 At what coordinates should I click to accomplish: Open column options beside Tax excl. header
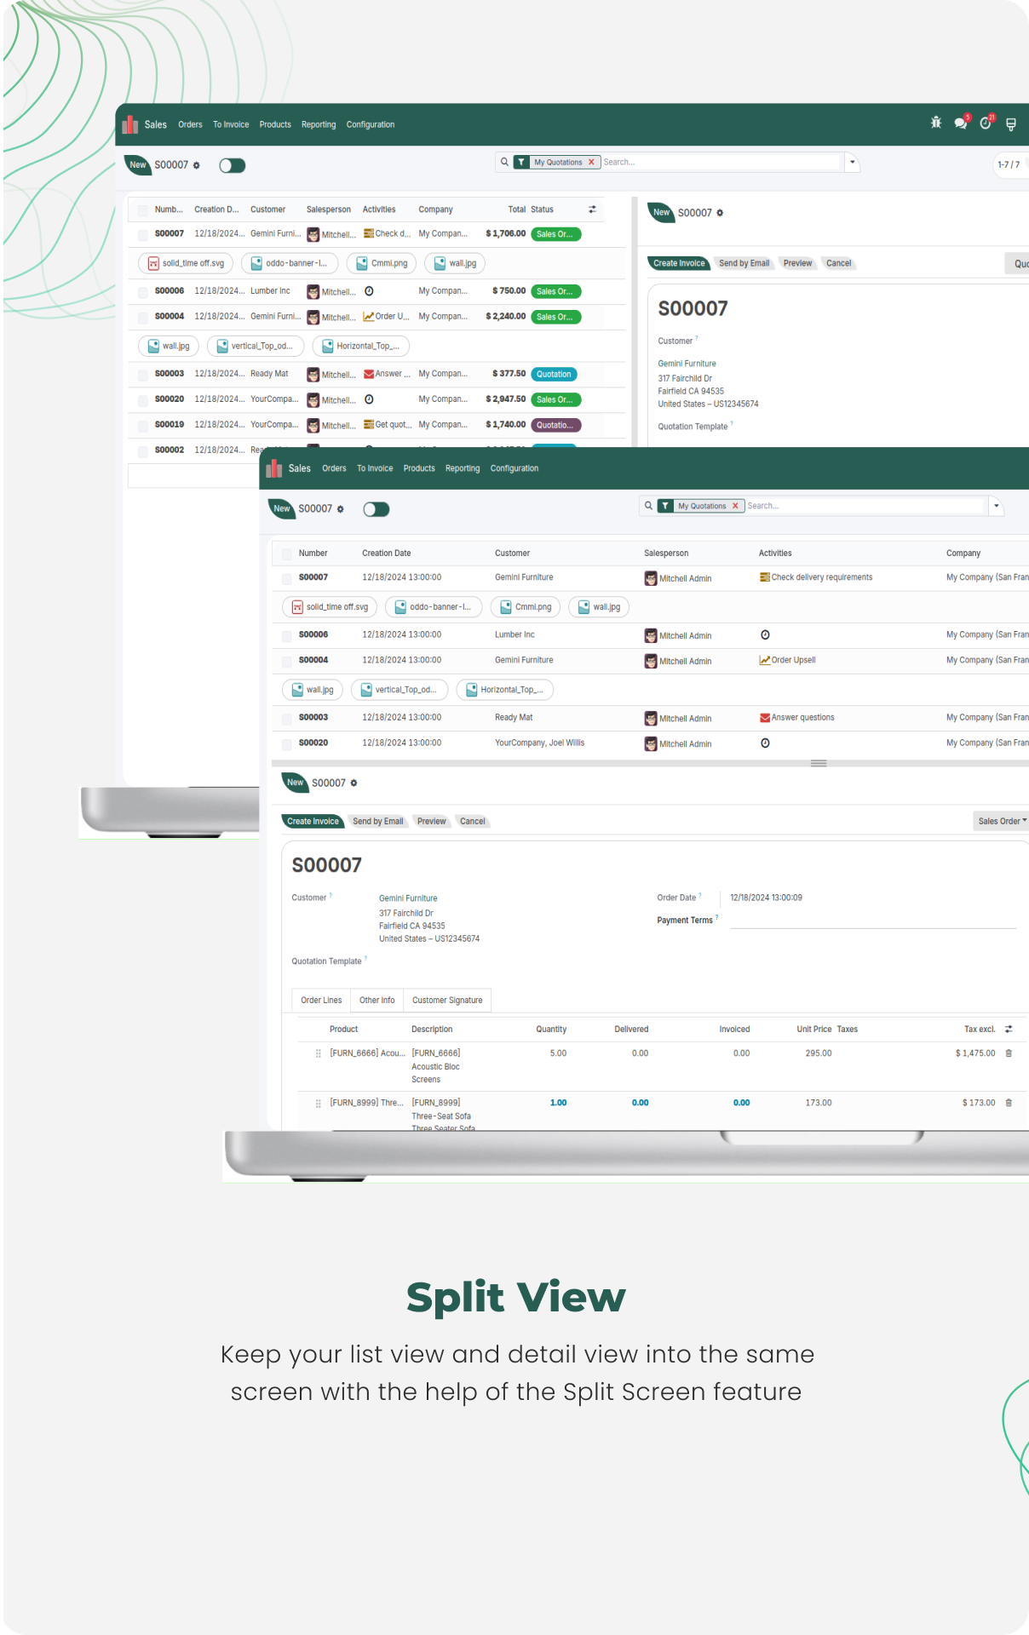pyautogui.click(x=1009, y=1030)
